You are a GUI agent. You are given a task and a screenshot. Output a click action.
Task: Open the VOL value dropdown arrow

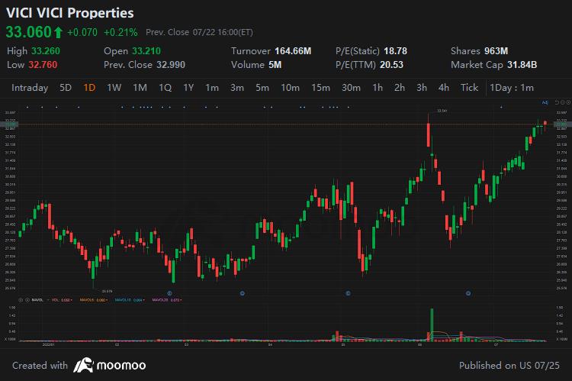pos(72,300)
